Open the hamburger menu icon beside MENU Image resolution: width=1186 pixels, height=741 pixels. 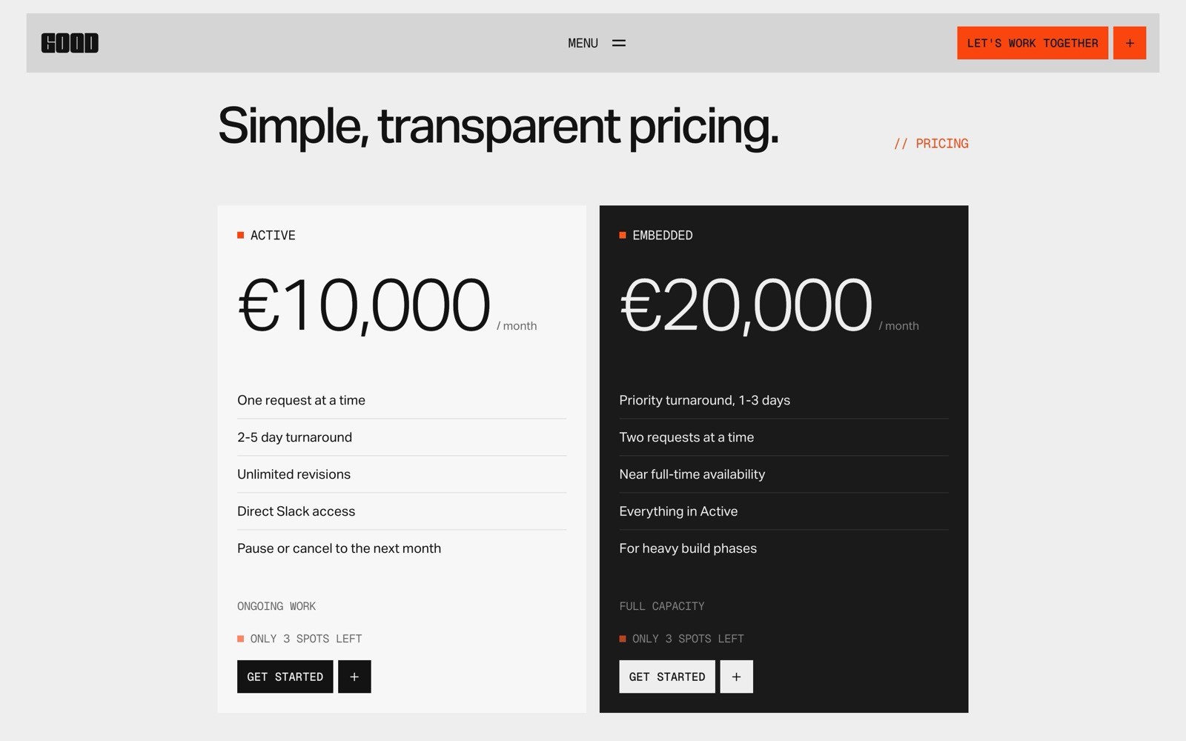(x=618, y=43)
